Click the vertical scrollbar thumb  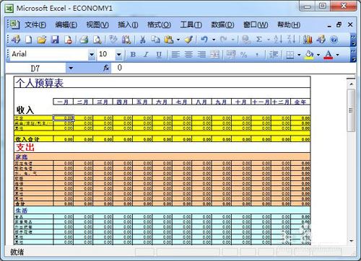point(351,110)
